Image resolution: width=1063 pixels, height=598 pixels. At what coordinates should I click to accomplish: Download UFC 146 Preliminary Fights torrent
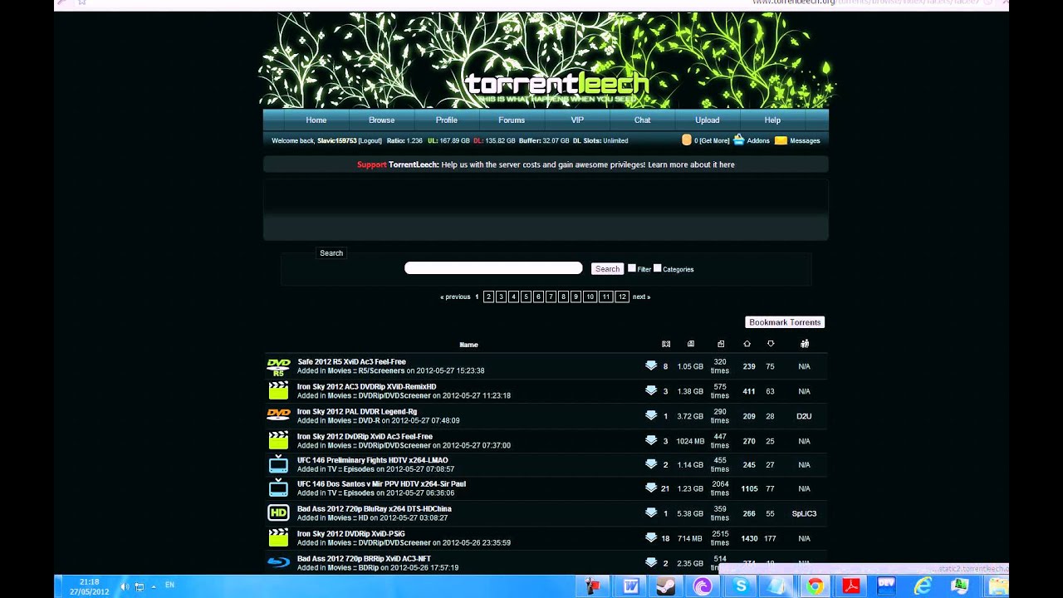click(x=651, y=464)
